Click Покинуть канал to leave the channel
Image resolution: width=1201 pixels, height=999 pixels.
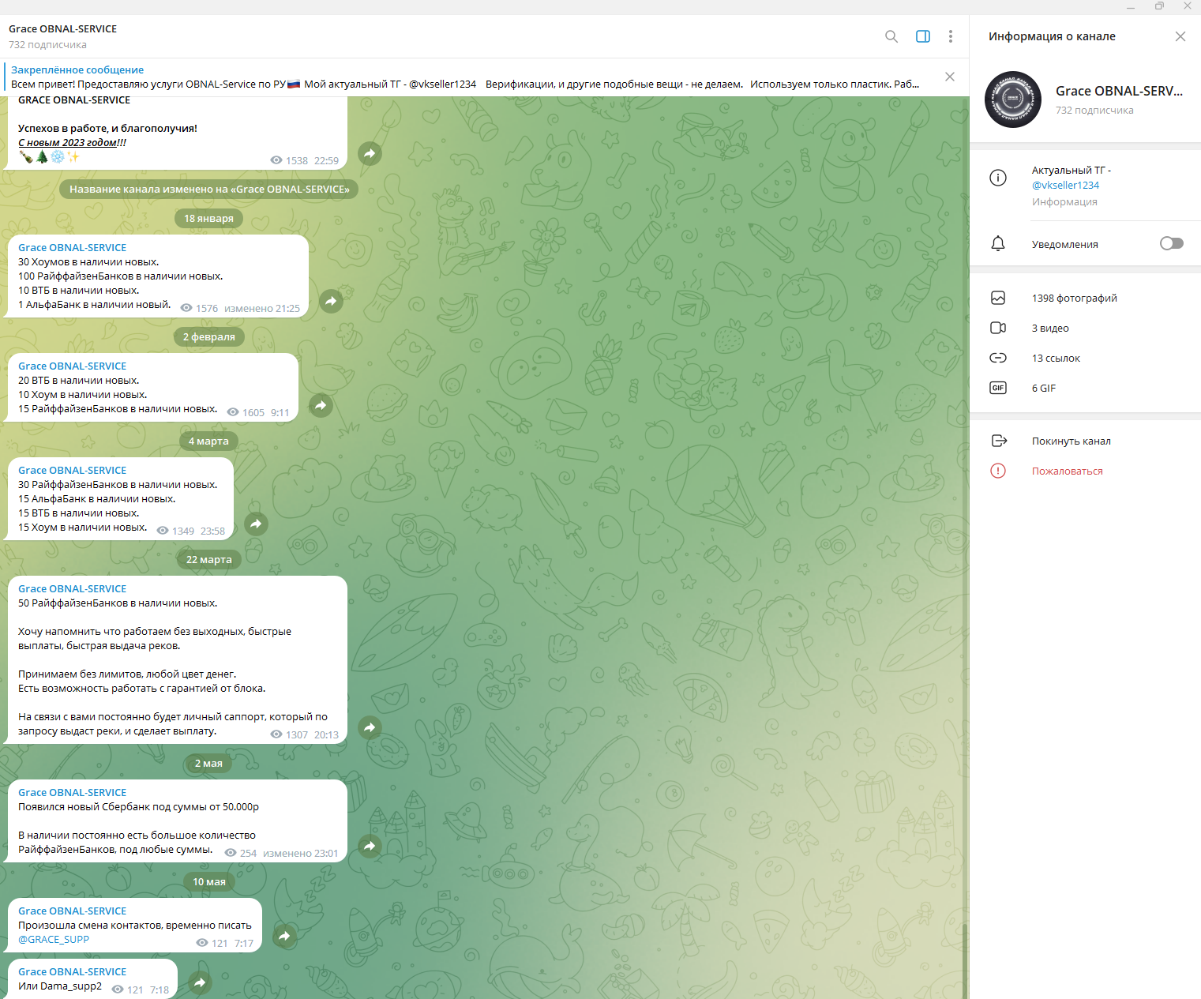(1071, 441)
